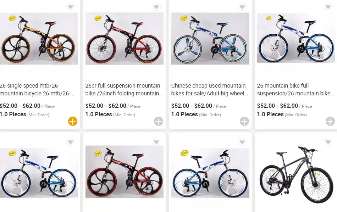Favorite the Chinese cheap used mountain bikes
Screen dimensions: 337x212
click(x=242, y=7)
